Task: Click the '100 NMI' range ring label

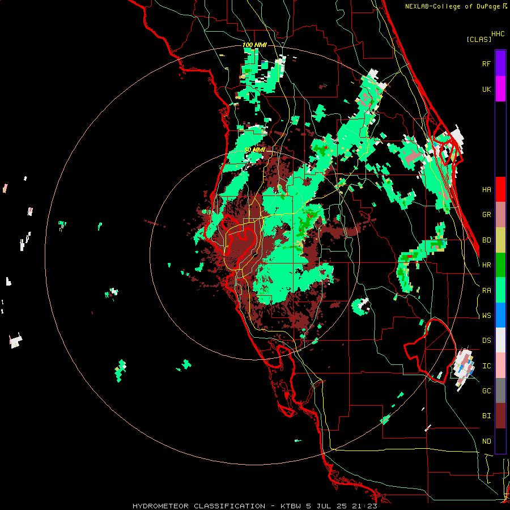Action: [254, 45]
